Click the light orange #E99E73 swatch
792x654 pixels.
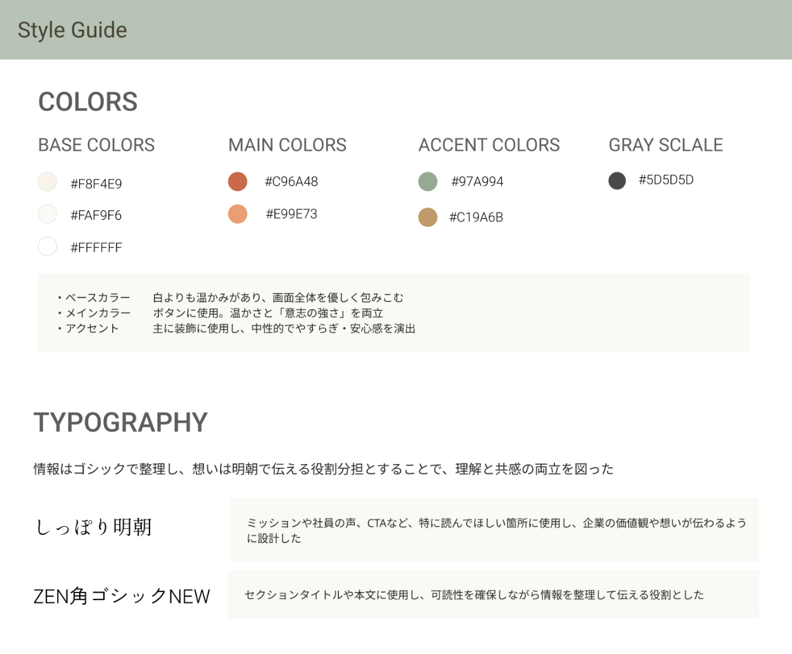238,214
